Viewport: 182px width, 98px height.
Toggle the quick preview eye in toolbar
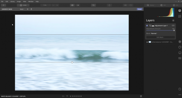click(x=72, y=5)
